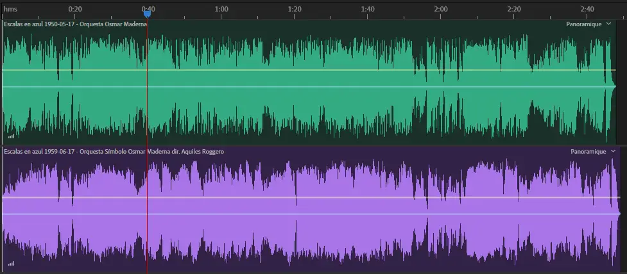Screen dimensions: 627x274
Task: Click the 0:20 mark on the ruler
Action: tap(75, 9)
